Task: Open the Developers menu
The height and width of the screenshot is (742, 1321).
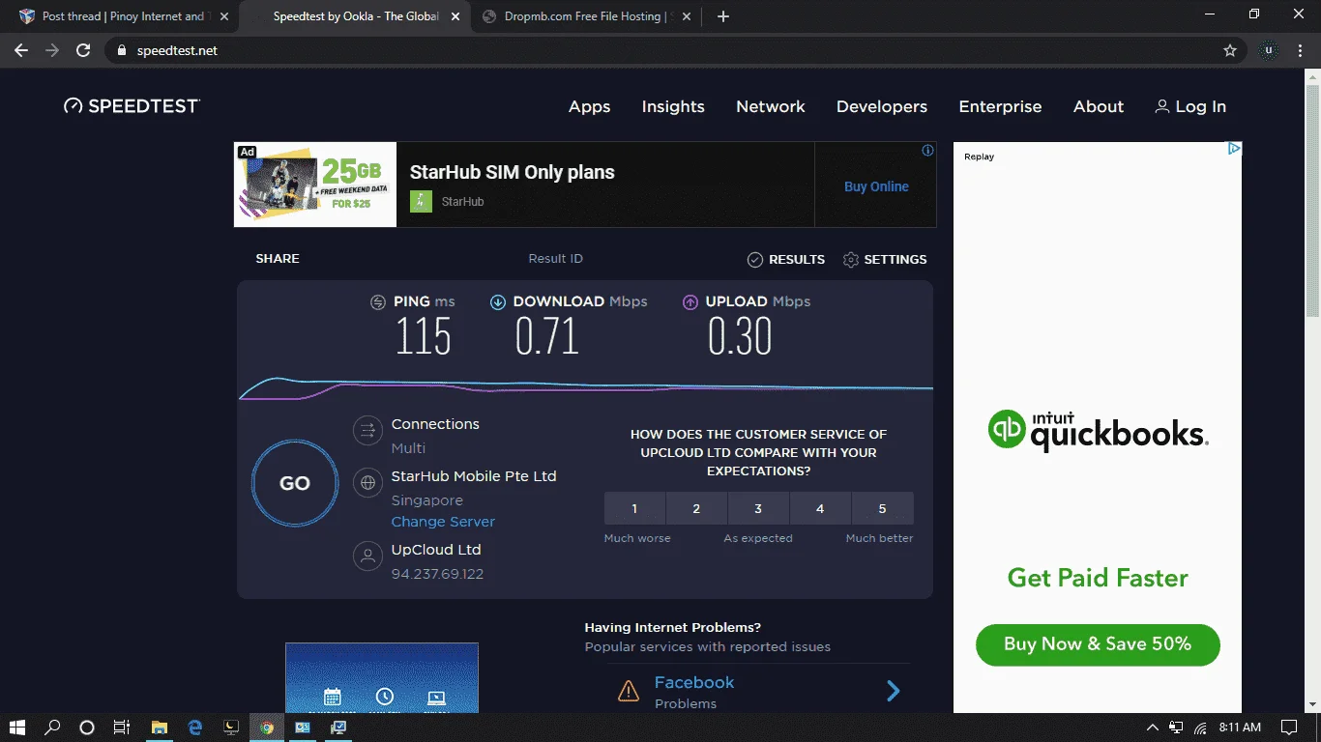Action: click(x=882, y=106)
